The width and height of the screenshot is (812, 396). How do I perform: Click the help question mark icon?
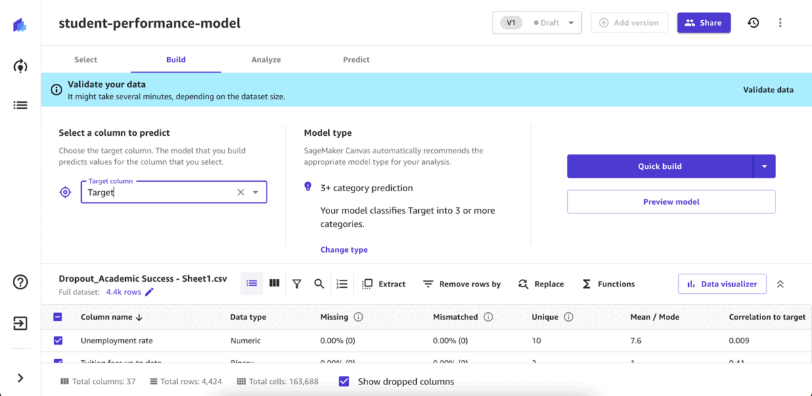(x=20, y=282)
